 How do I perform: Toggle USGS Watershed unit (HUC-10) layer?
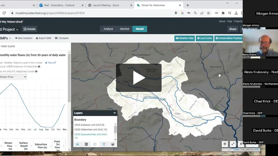click(x=91, y=130)
